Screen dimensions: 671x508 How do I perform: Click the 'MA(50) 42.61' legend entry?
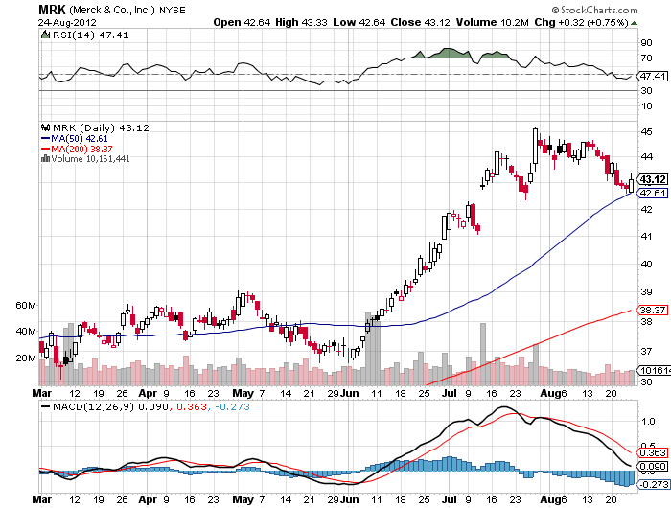coord(75,139)
